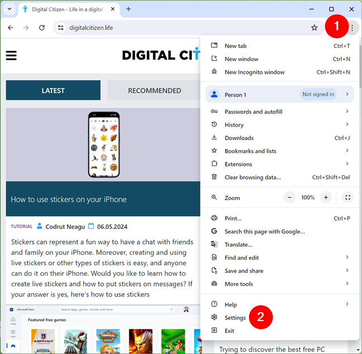362x354 pixels.
Task: Click the puzzle icon beside Extensions
Action: (215, 164)
